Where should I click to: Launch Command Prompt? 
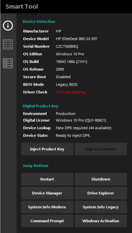[47, 221]
